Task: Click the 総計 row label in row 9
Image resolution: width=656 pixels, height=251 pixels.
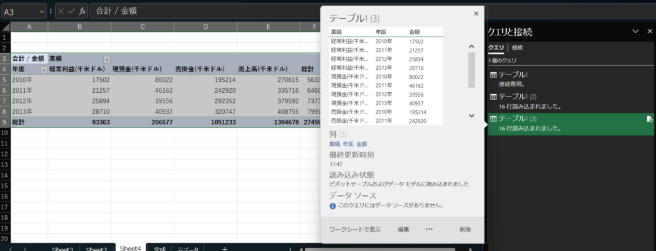Action: [29, 122]
